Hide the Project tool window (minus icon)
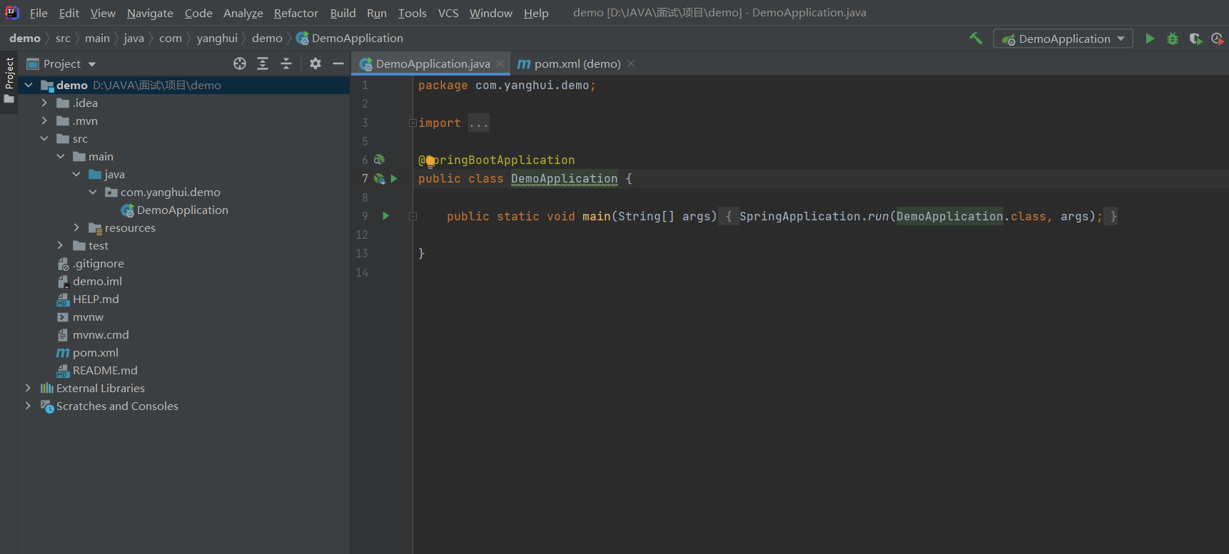The height and width of the screenshot is (554, 1229). click(338, 63)
